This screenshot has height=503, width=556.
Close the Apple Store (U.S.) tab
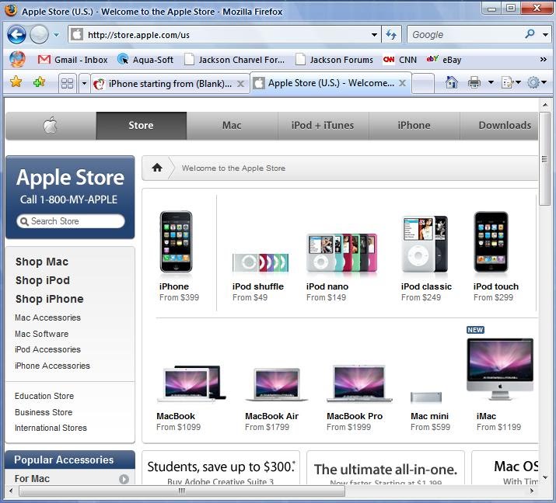402,83
